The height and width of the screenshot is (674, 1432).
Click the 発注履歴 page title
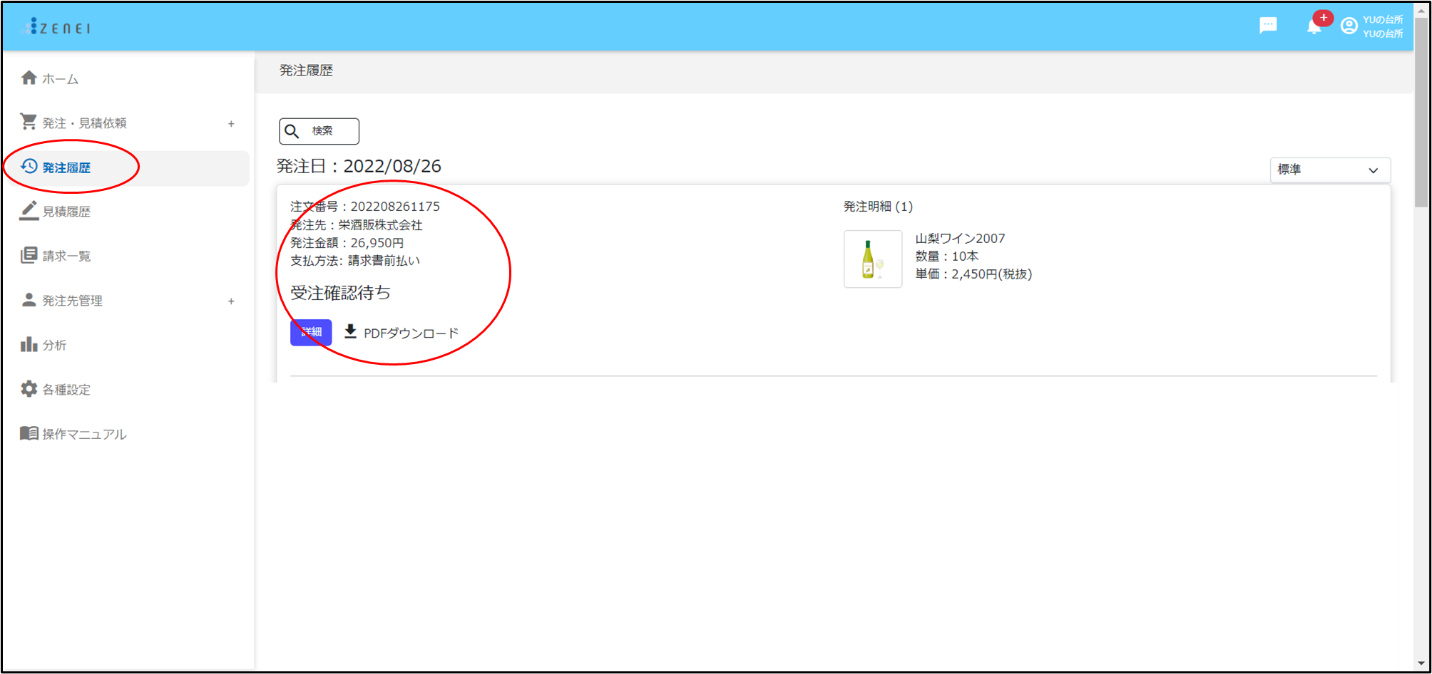306,71
